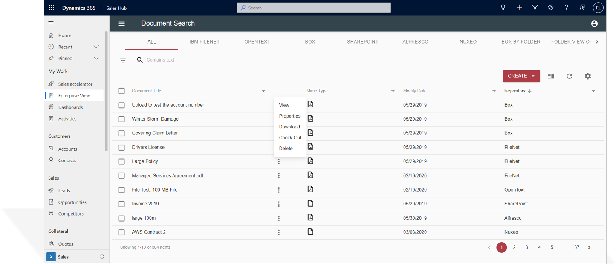Select all documents with header checkbox
Image resolution: width=616 pixels, height=264 pixels.
click(x=121, y=91)
